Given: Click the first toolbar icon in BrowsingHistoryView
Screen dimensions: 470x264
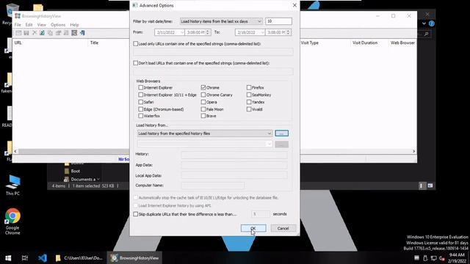Looking at the screenshot, I should click(18, 33).
